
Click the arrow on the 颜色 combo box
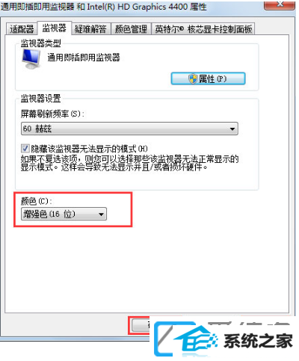101,215
